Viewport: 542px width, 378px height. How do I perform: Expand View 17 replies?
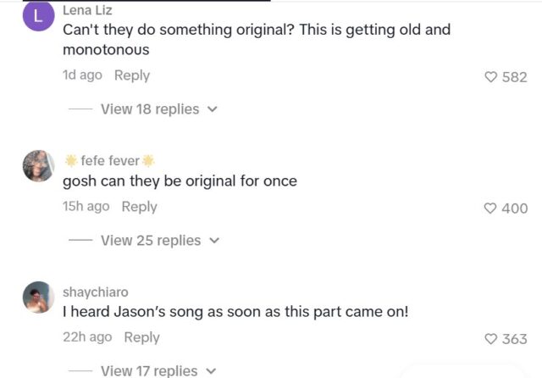148,370
